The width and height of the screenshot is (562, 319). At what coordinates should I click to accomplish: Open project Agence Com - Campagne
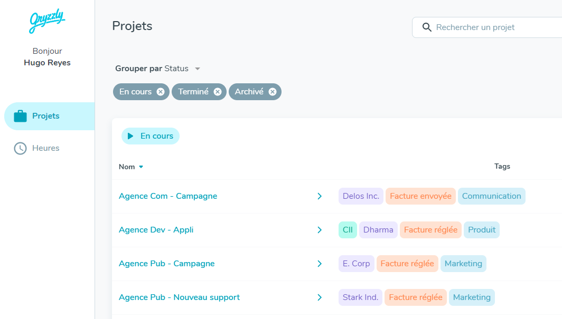pyautogui.click(x=168, y=196)
